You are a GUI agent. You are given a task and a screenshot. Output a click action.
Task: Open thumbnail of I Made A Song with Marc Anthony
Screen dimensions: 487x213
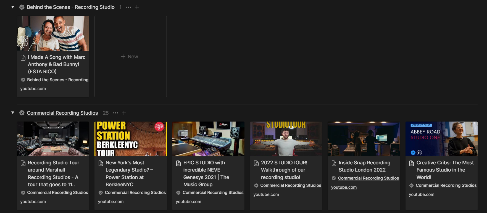[x=53, y=33]
